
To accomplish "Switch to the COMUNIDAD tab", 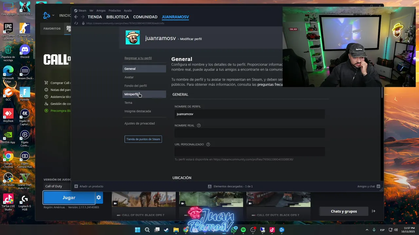I will click(x=145, y=17).
